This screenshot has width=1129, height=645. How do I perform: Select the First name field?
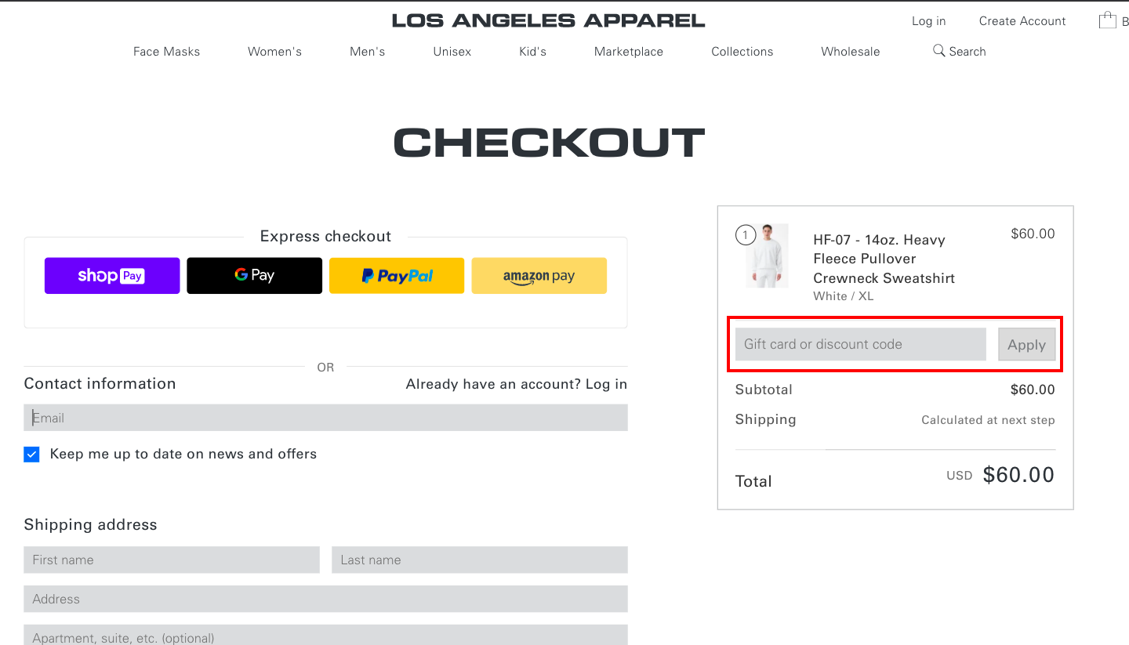(x=172, y=560)
